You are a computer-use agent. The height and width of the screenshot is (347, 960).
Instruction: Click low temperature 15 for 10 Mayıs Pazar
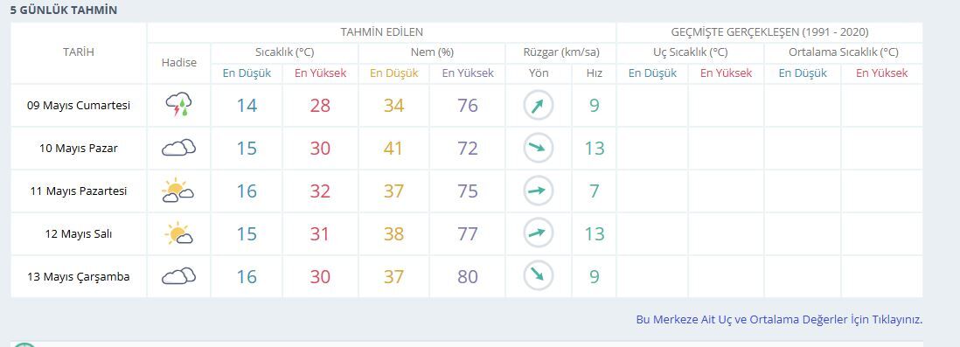[x=247, y=148]
